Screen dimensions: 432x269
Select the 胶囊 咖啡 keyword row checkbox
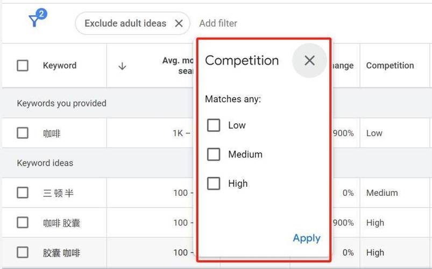(23, 252)
